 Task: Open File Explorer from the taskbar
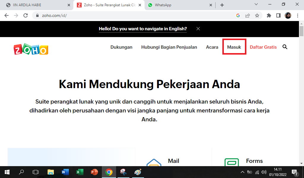pos(50,172)
